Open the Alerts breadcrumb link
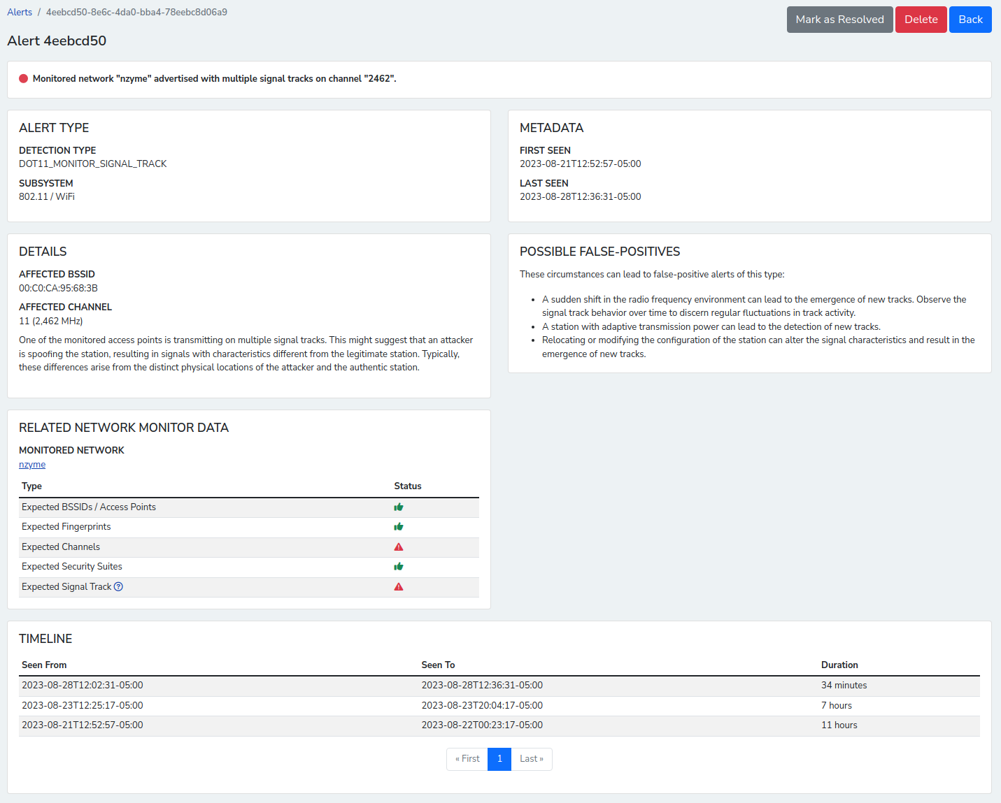This screenshot has height=803, width=1001. click(x=20, y=12)
